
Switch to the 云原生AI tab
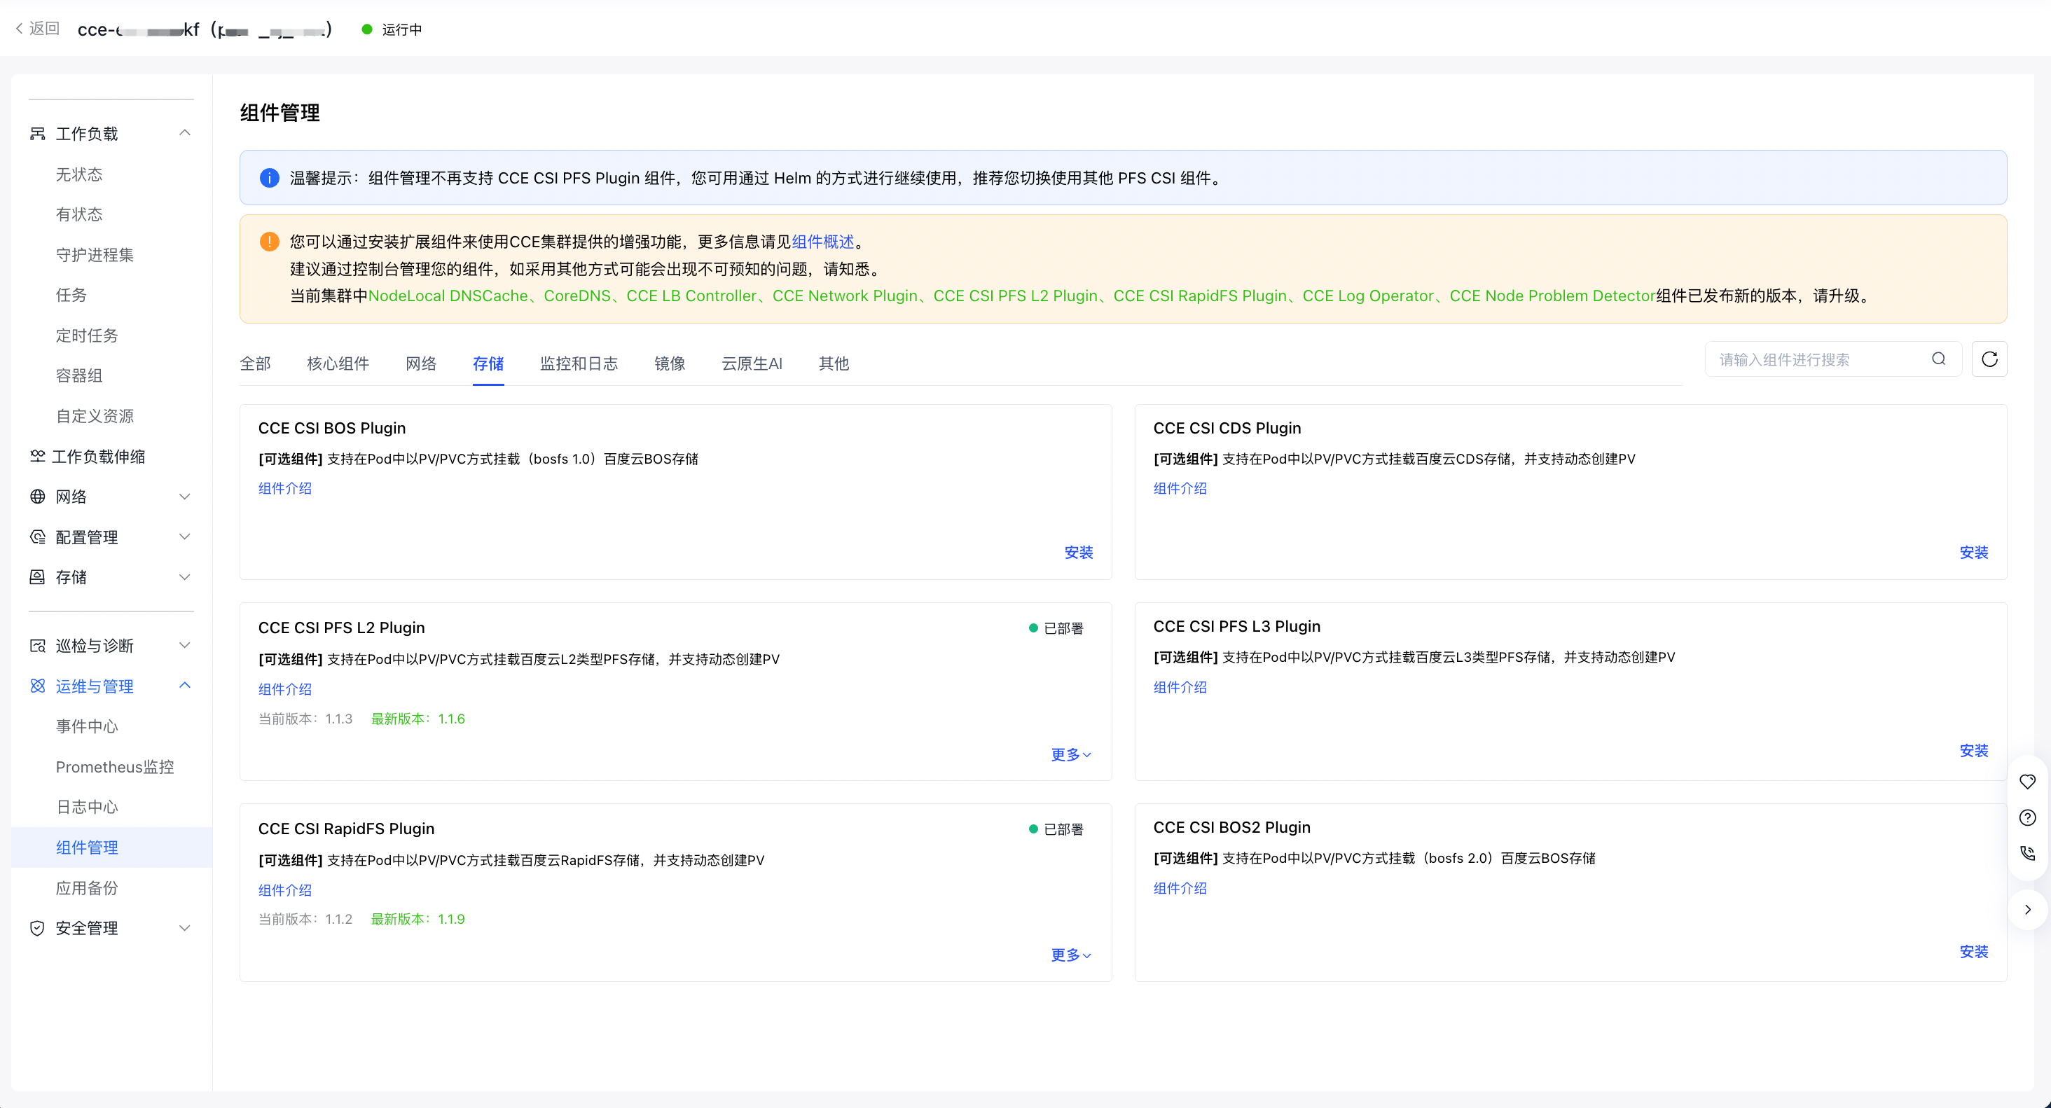[752, 363]
